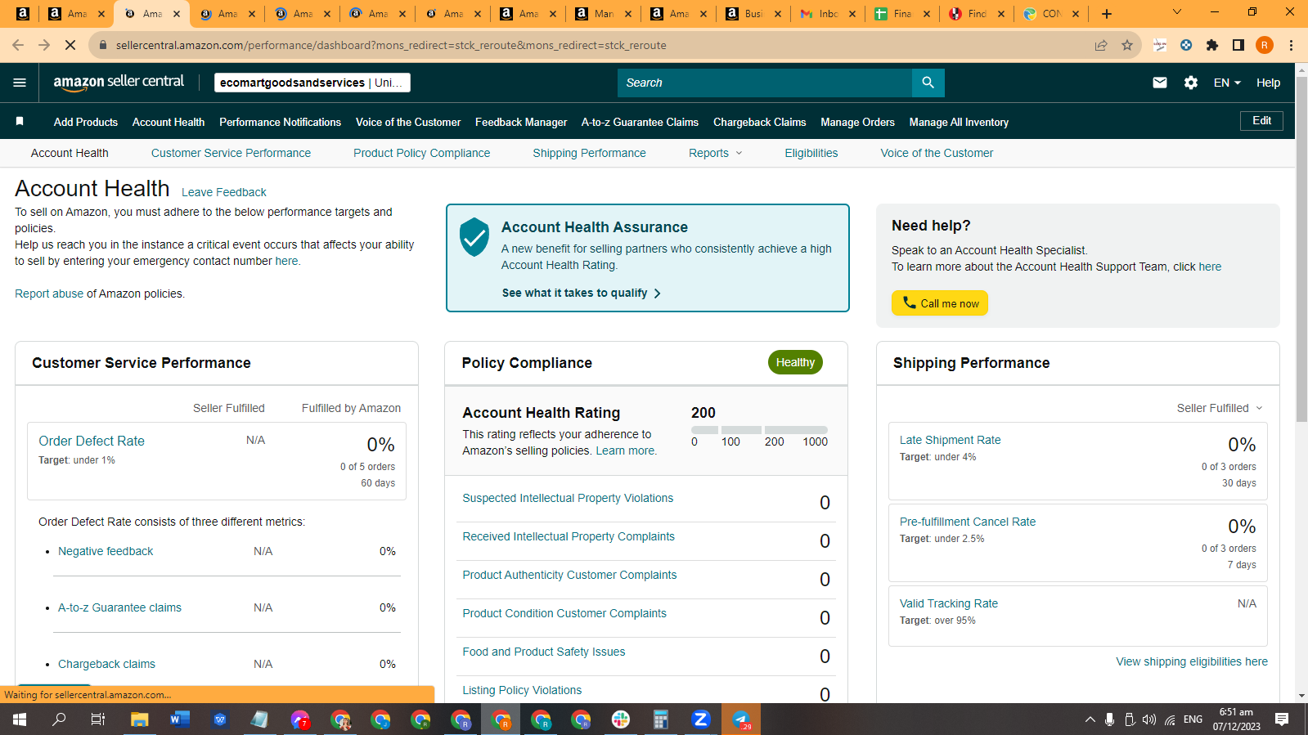The image size is (1308, 735).
Task: Click the magnifier search button
Action: 928,83
